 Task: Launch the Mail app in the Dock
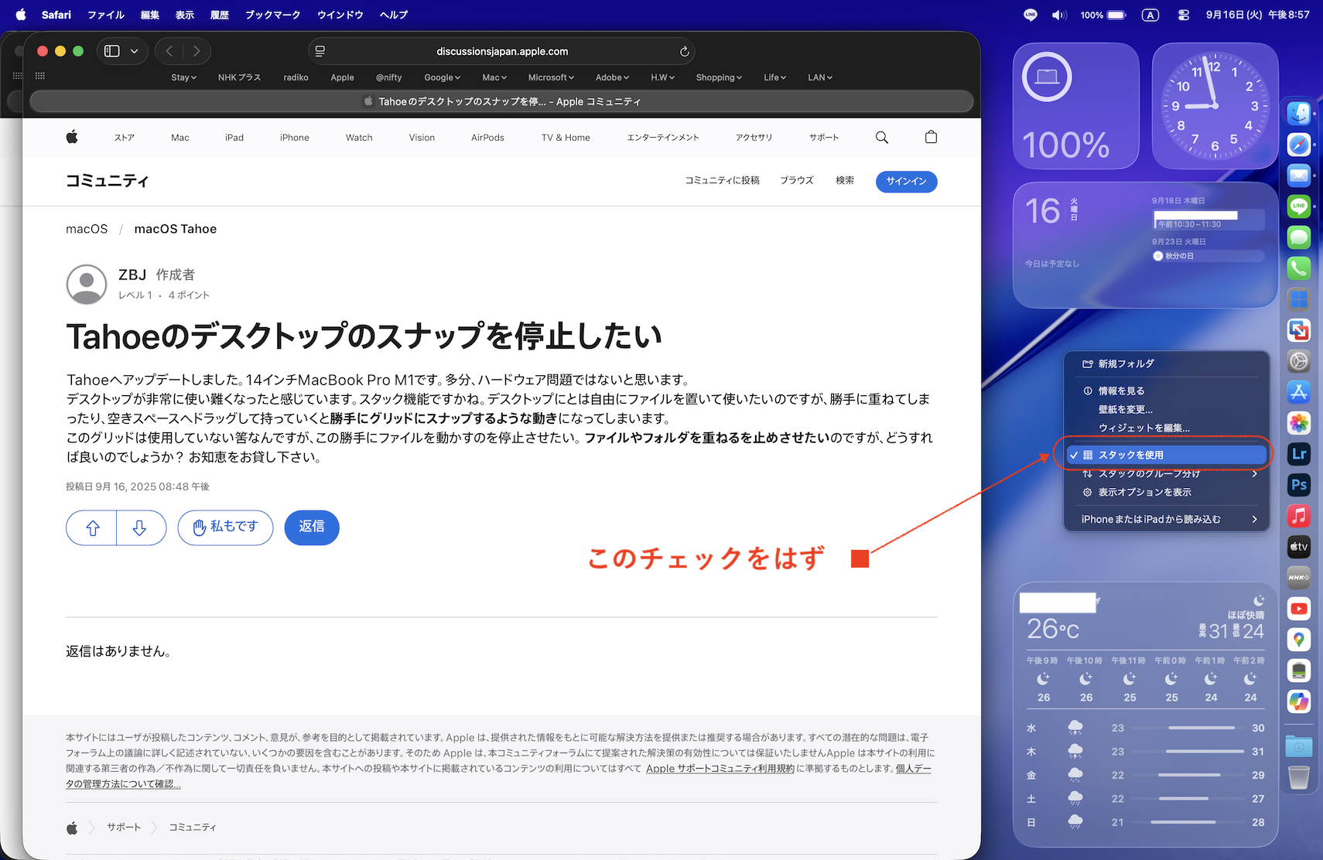pos(1299,176)
